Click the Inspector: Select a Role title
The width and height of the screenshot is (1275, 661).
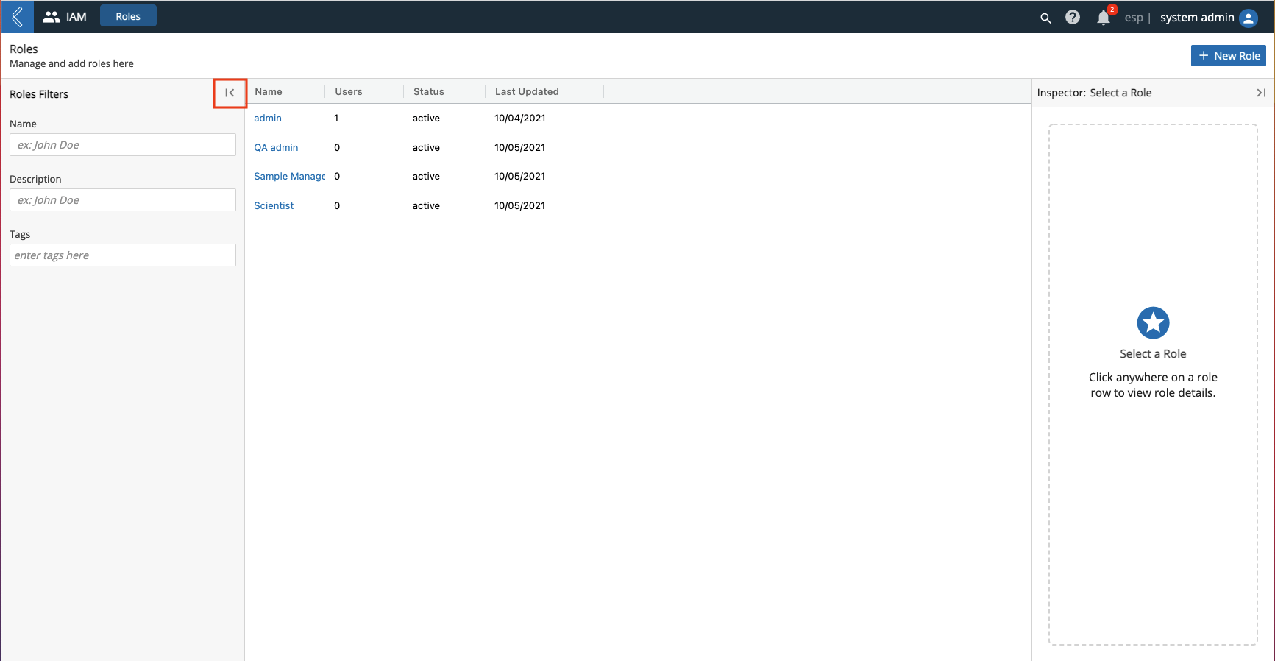1094,93
